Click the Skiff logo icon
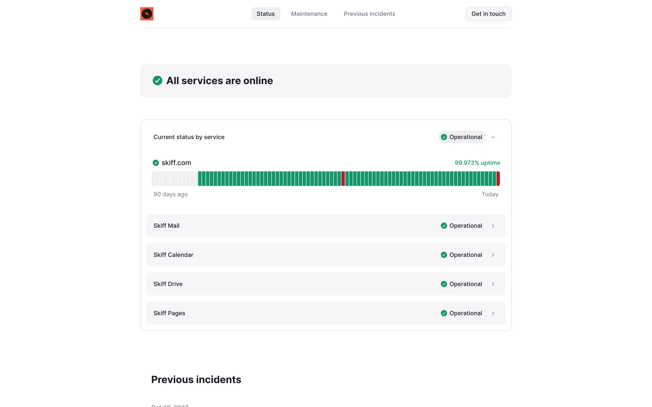This screenshot has width=652, height=407. click(x=147, y=14)
